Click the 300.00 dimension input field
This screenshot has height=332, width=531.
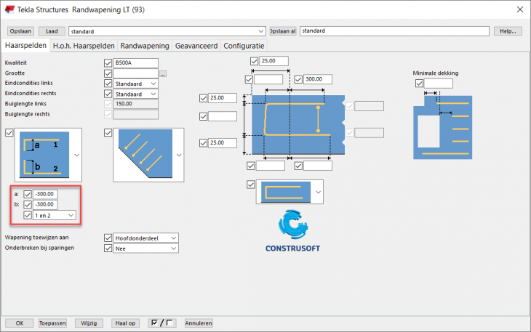click(x=318, y=79)
